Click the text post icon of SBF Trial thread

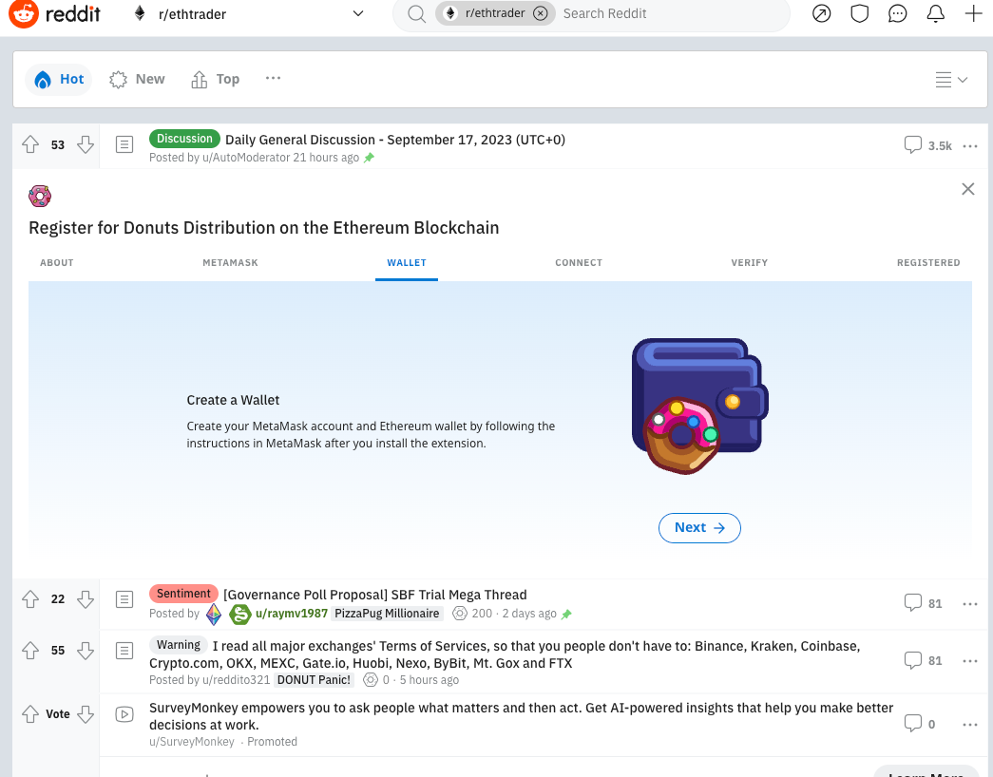click(124, 599)
